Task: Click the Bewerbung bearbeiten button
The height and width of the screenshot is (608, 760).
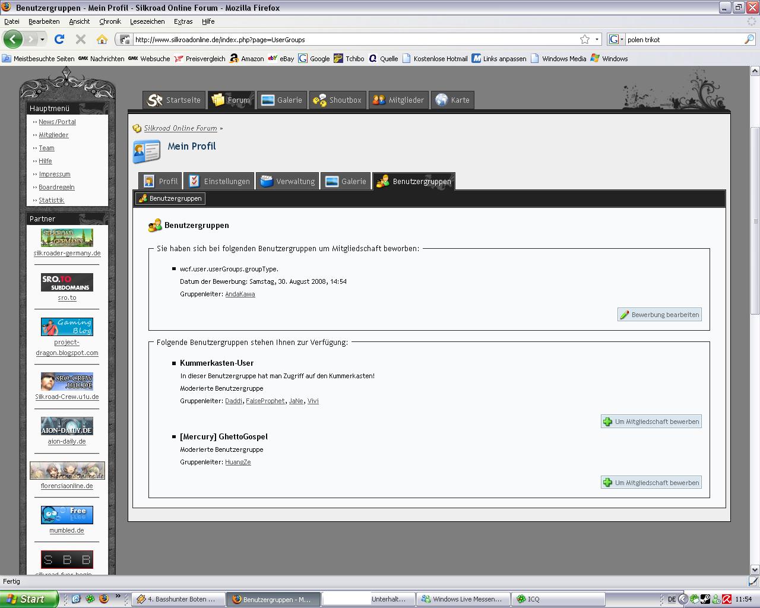Action: pyautogui.click(x=660, y=315)
